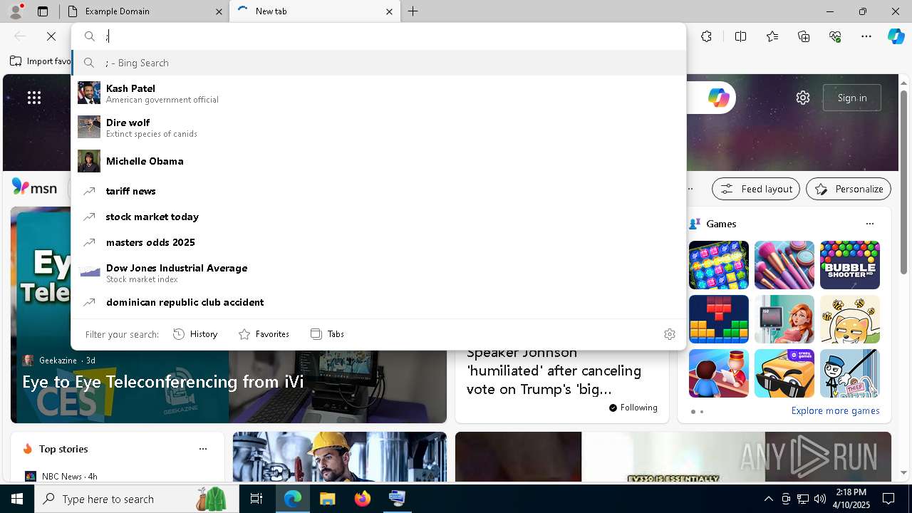This screenshot has height=513, width=912.
Task: Open the Windows Start menu
Action: [17, 499]
